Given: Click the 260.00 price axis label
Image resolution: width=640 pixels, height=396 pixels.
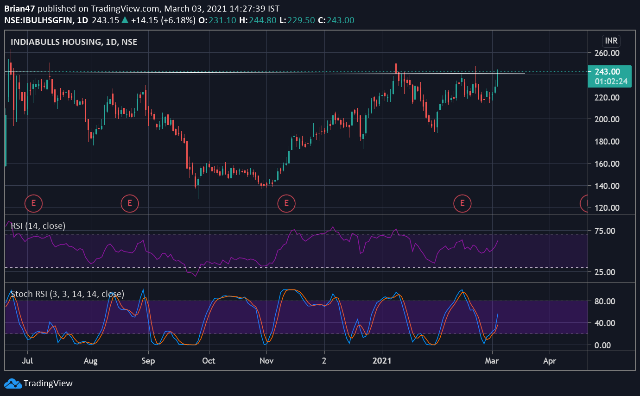Looking at the screenshot, I should click(608, 53).
